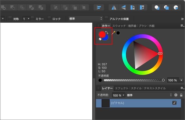Open the layer blend mode 標準 dropdown

point(149,95)
